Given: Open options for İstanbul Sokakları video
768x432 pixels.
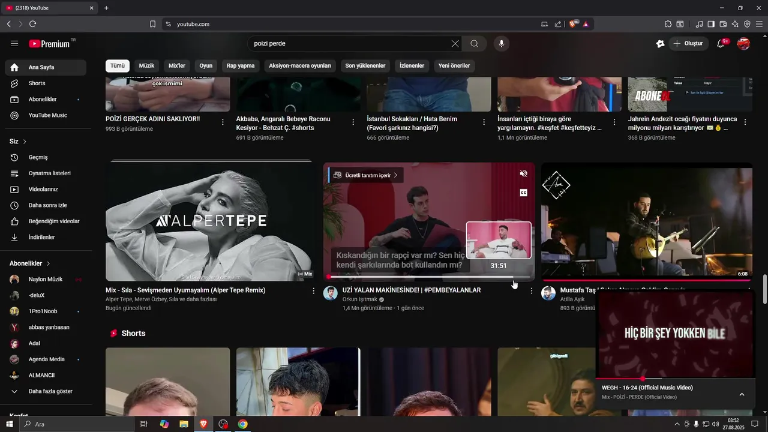Looking at the screenshot, I should click(x=484, y=122).
